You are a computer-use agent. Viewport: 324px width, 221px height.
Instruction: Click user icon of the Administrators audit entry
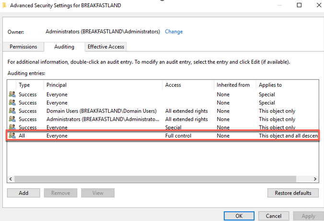tap(12, 119)
